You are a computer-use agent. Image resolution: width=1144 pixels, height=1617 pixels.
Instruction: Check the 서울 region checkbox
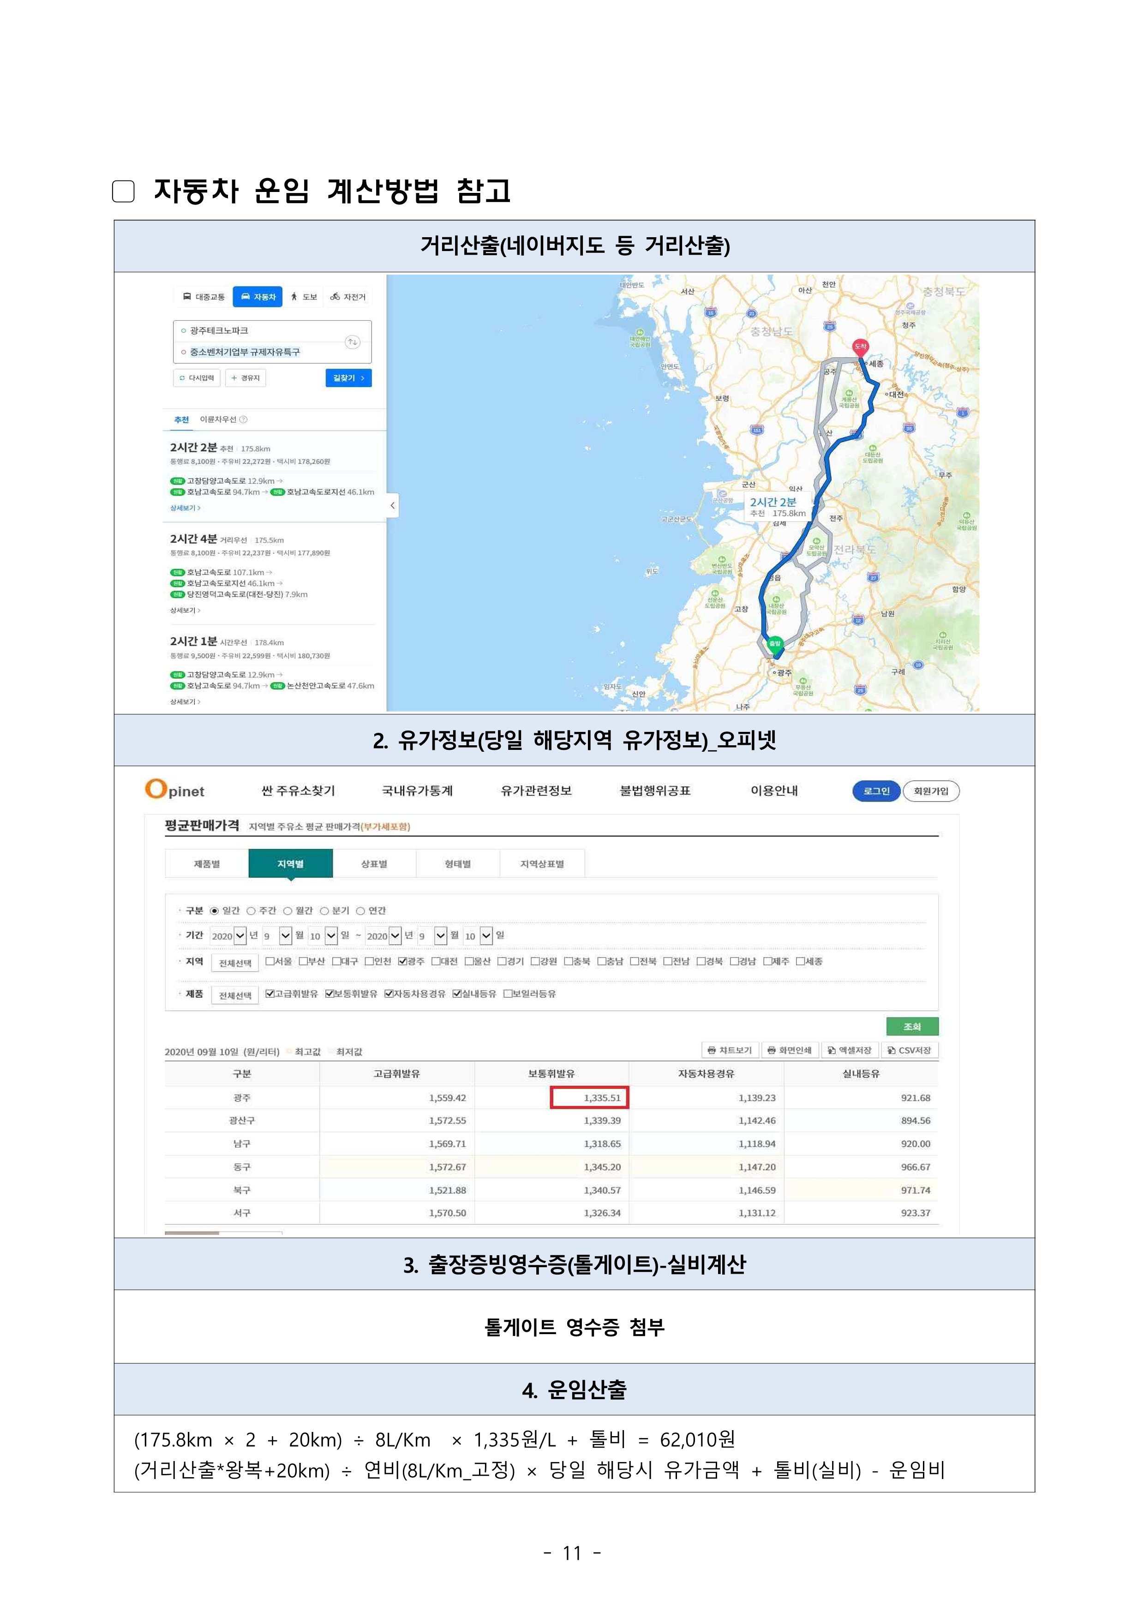(269, 961)
